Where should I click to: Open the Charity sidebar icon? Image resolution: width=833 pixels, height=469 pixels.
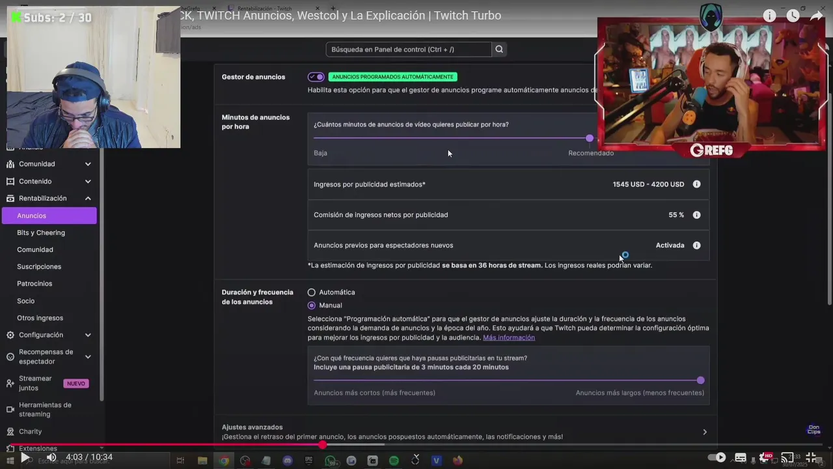[10, 431]
